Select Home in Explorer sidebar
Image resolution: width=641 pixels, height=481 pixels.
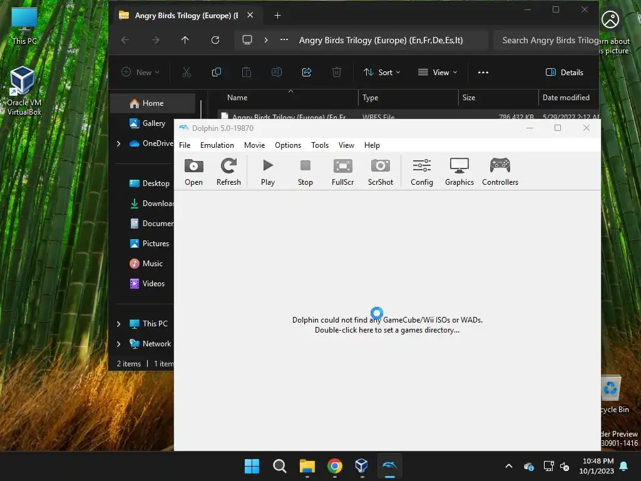pos(153,103)
